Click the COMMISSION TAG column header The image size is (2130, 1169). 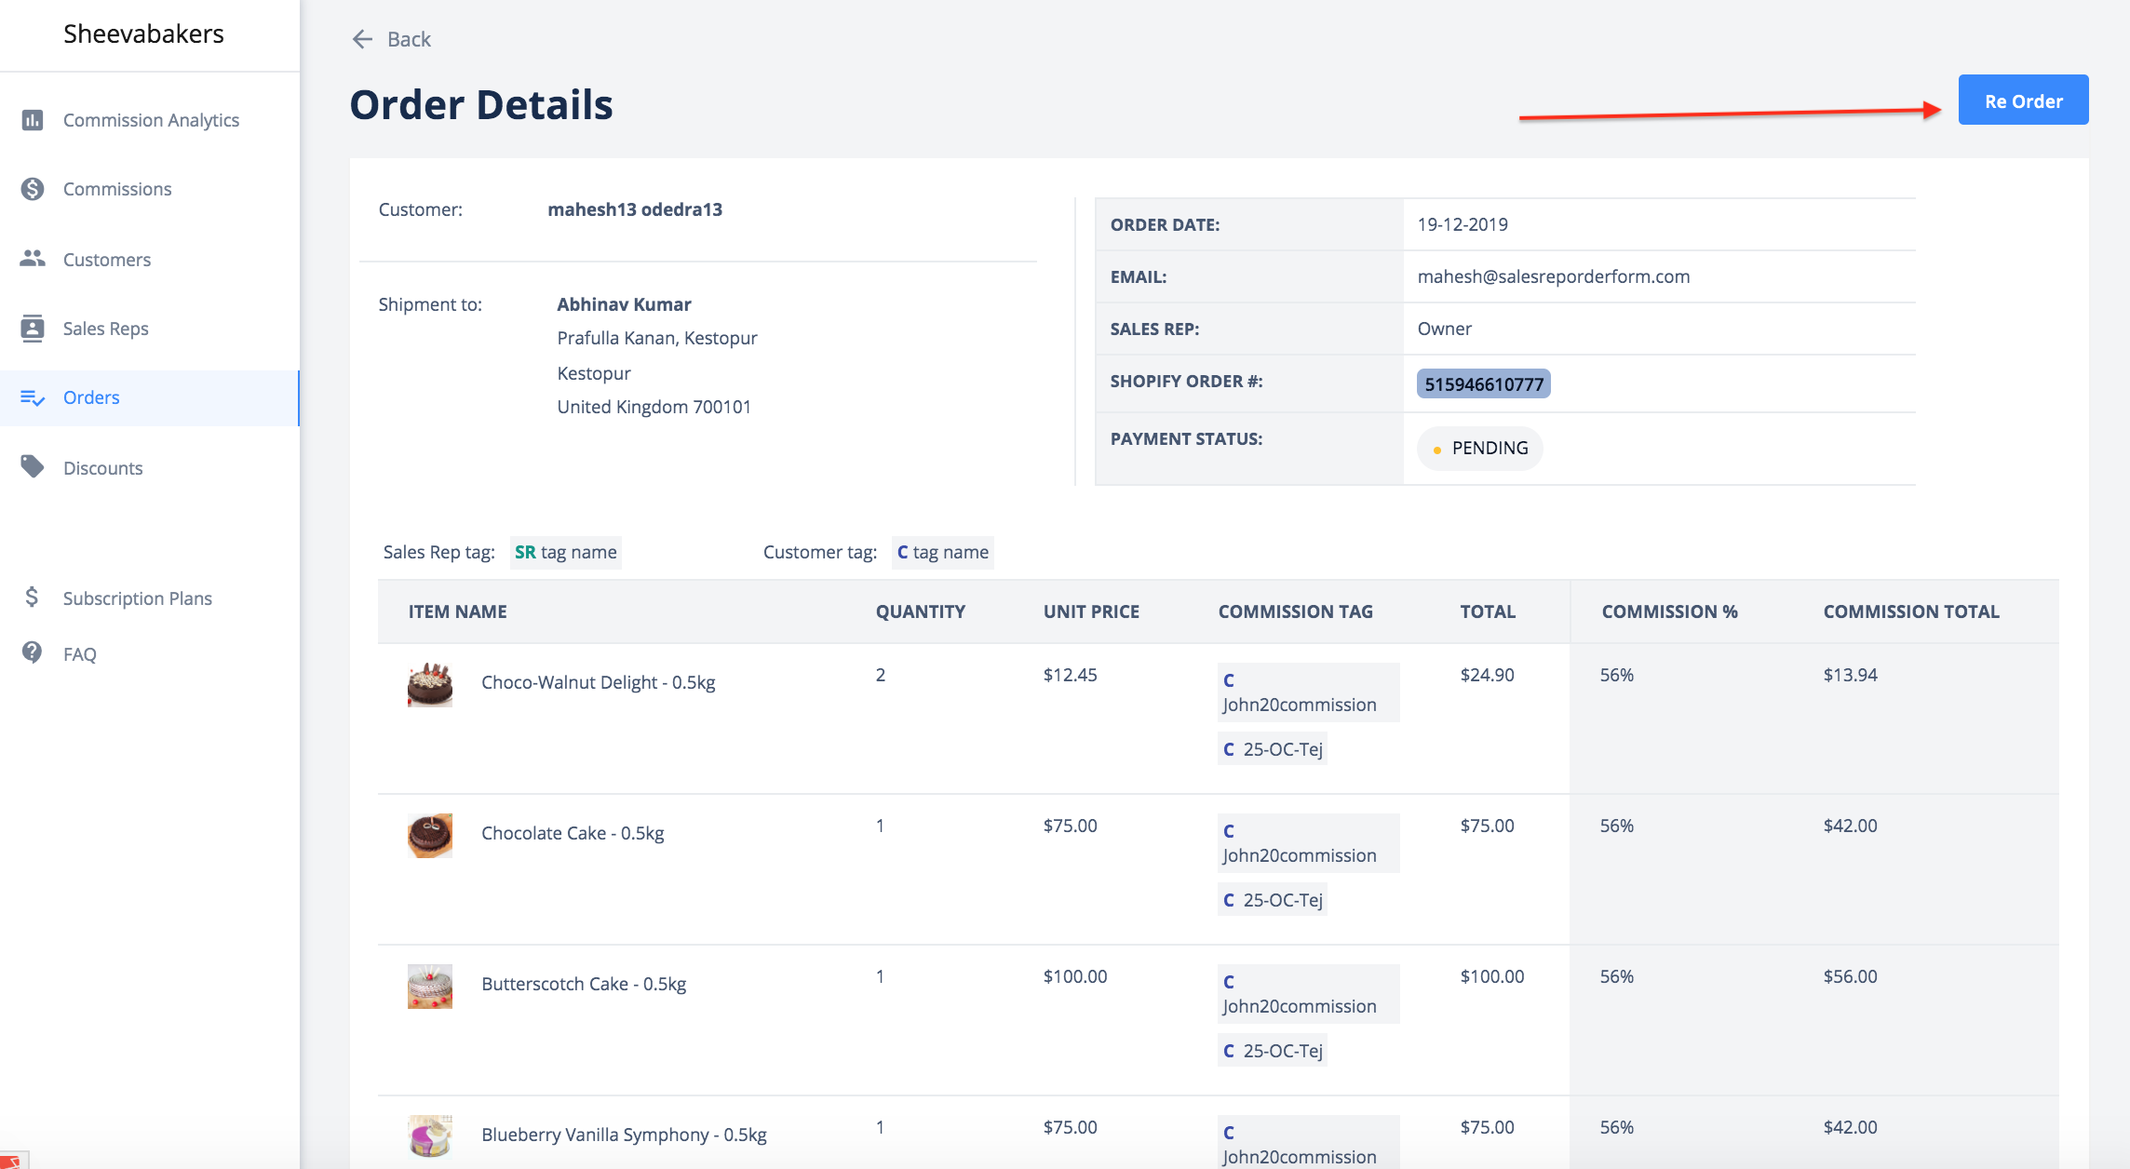1296,611
